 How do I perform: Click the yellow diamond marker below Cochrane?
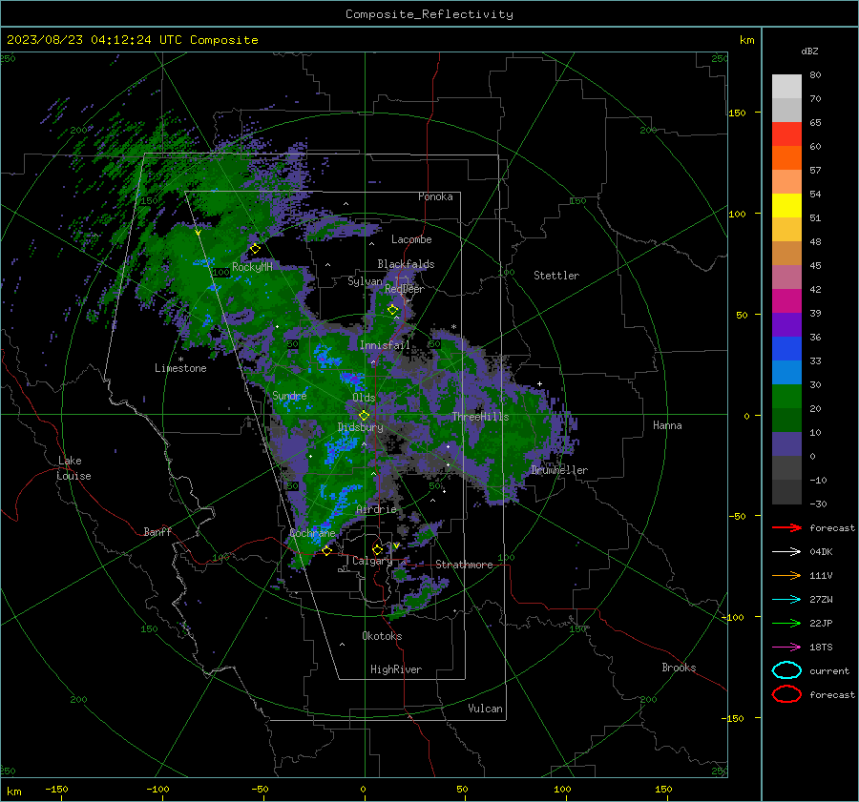coord(326,551)
